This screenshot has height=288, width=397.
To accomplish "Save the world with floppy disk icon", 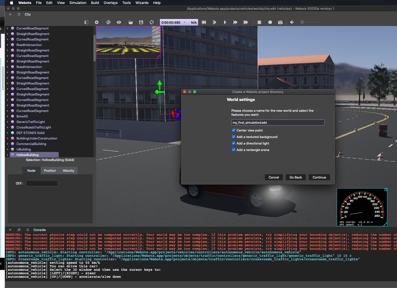I will pyautogui.click(x=141, y=22).
